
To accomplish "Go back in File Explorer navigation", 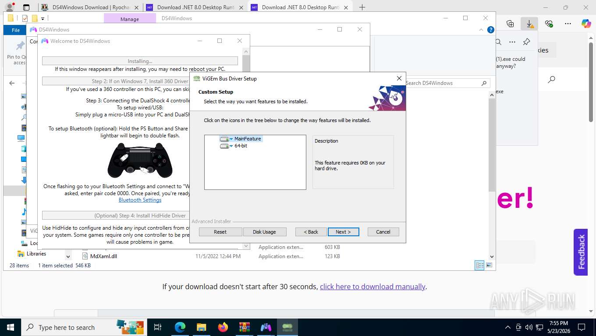I will tap(12, 83).
